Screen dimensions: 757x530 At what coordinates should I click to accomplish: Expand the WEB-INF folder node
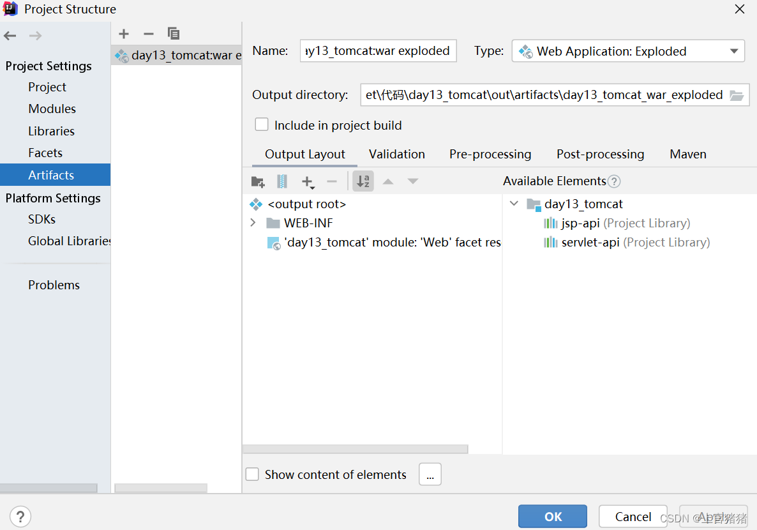coord(253,223)
